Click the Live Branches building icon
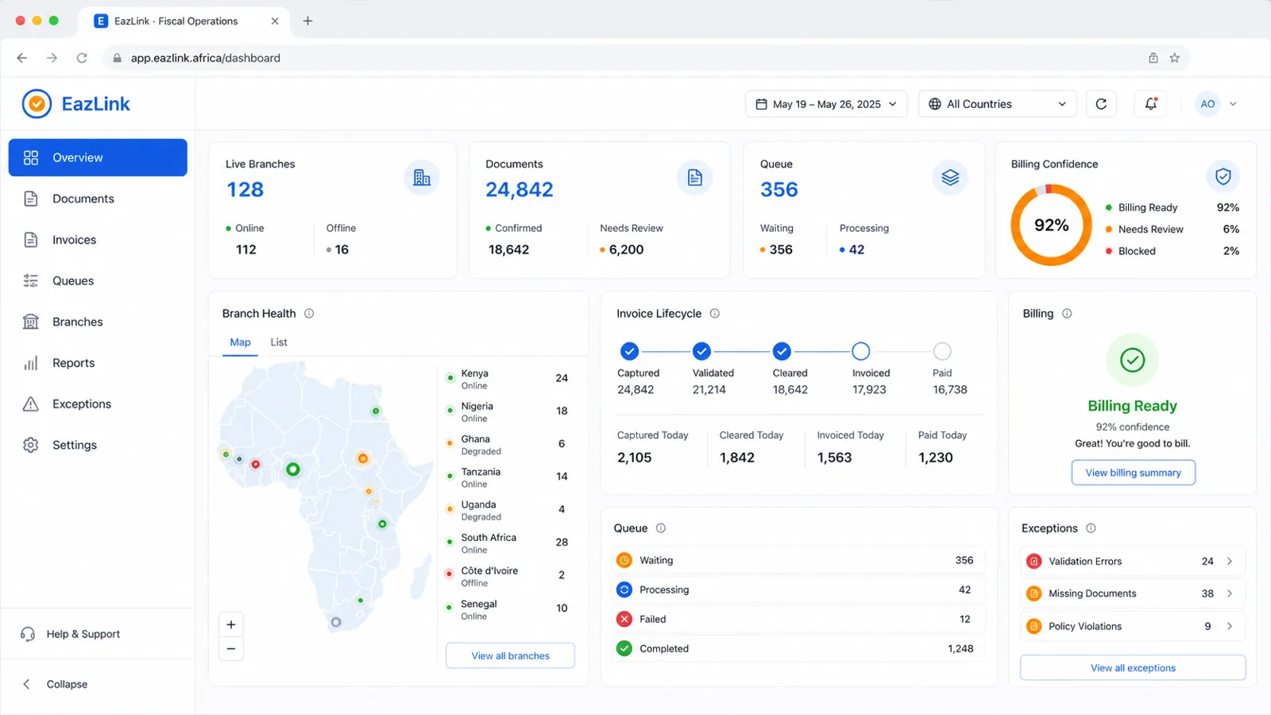Image resolution: width=1271 pixels, height=715 pixels. pos(422,178)
